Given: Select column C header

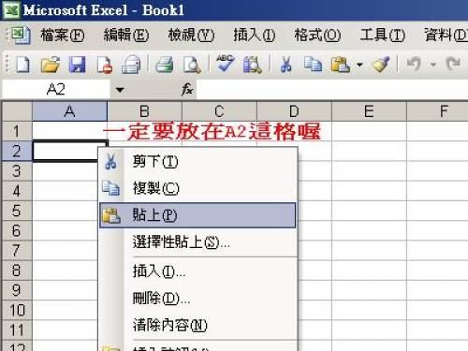Looking at the screenshot, I should [219, 111].
